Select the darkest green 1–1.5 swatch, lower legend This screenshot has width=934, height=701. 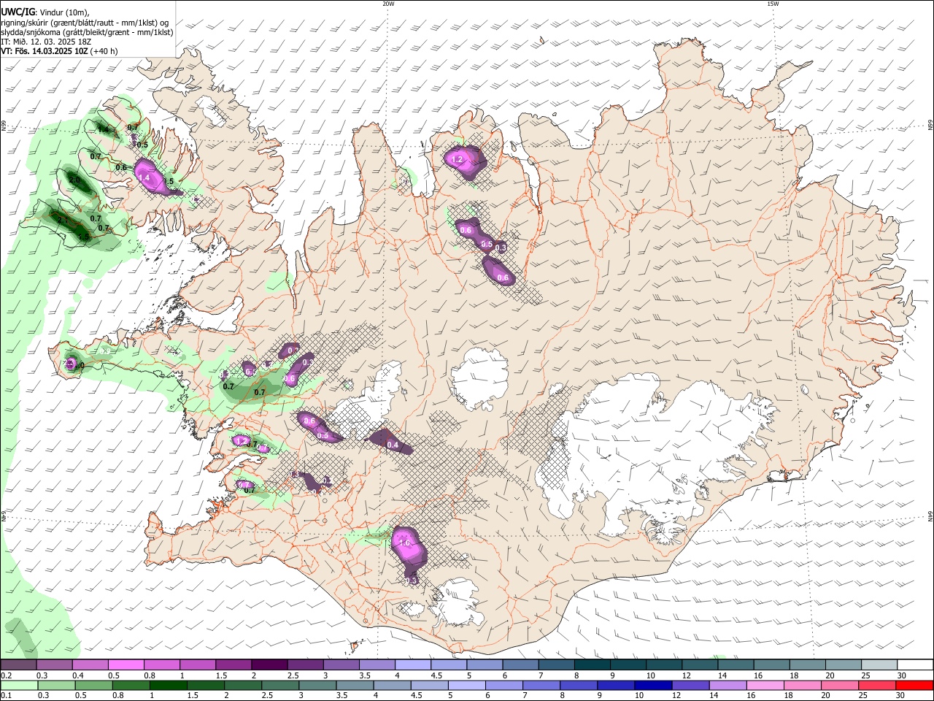pyautogui.click(x=168, y=686)
